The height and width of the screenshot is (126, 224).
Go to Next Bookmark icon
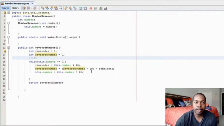coord(70,8)
